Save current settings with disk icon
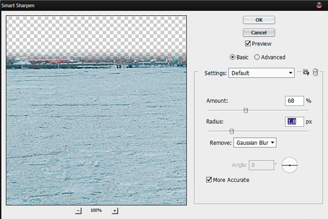This screenshot has height=219, width=328. point(306,72)
